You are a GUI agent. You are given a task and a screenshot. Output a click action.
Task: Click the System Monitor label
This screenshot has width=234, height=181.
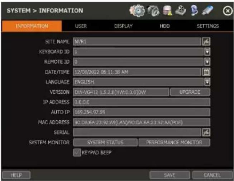click(49, 143)
